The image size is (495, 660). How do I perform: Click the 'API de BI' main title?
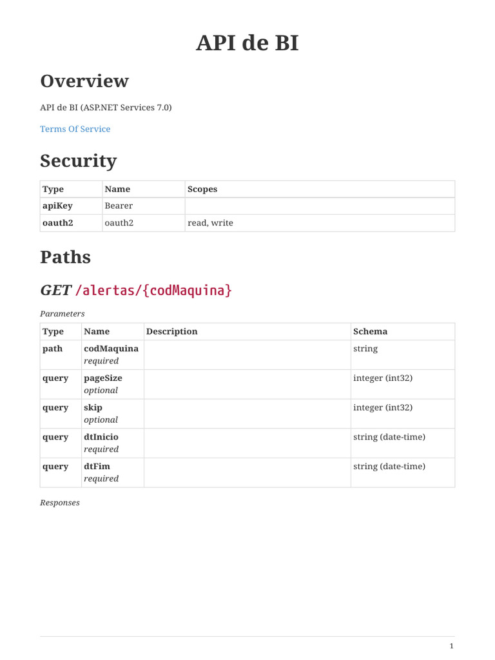(247, 43)
